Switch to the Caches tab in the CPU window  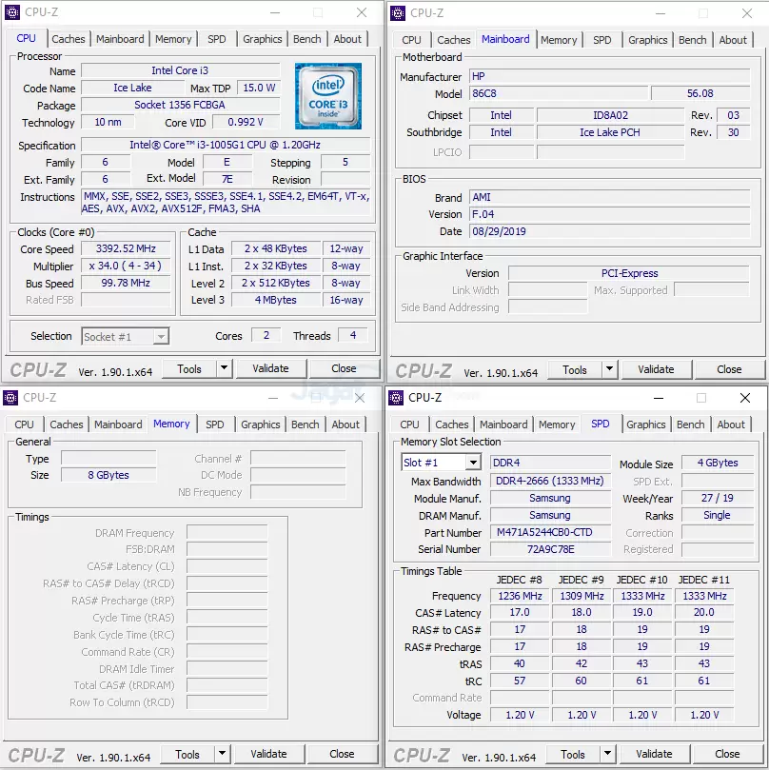coord(69,39)
